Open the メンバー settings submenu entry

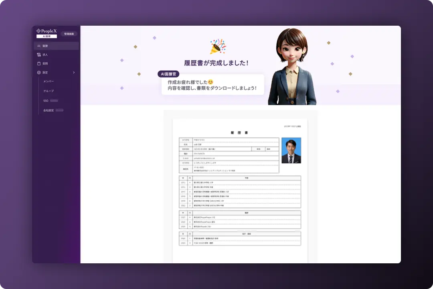[48, 81]
